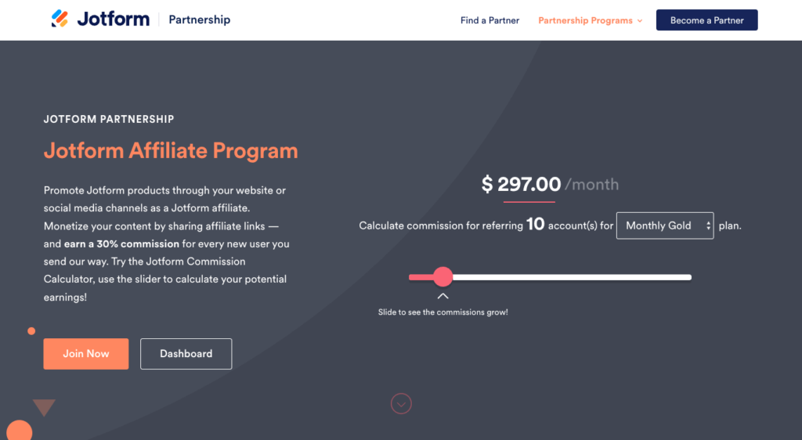Click the plan dropdown's up-down arrows
This screenshot has height=440, width=802.
(708, 225)
